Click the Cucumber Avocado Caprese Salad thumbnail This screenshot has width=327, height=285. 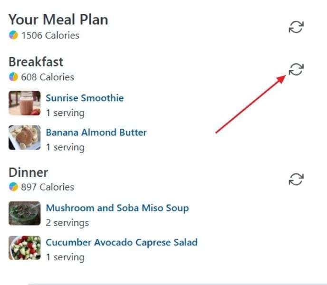pyautogui.click(x=24, y=247)
